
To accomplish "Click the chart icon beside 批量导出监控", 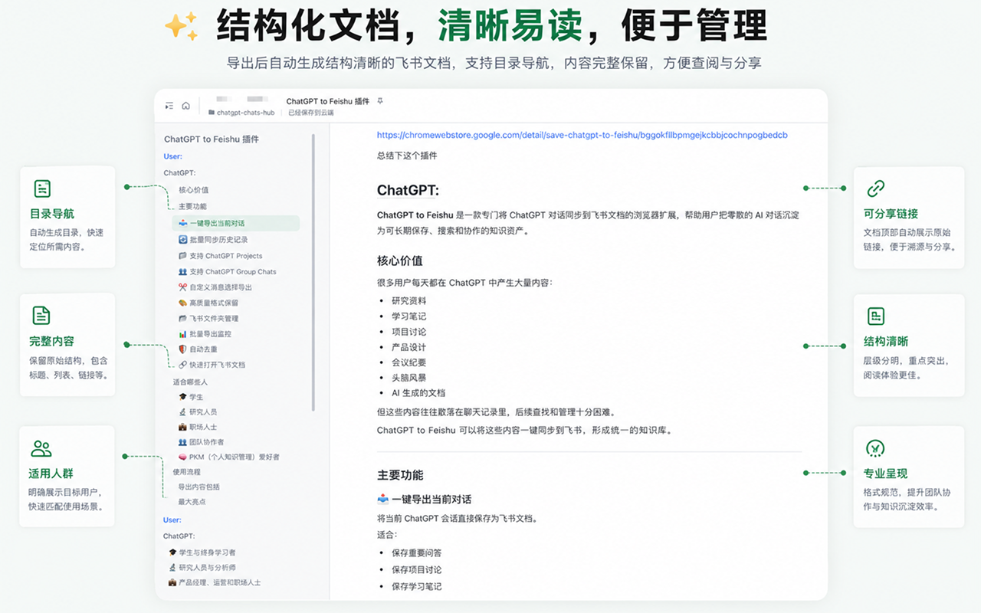I will [x=182, y=334].
